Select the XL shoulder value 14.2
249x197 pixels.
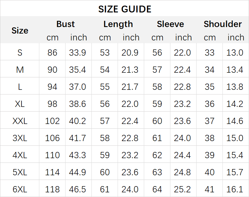click(235, 104)
